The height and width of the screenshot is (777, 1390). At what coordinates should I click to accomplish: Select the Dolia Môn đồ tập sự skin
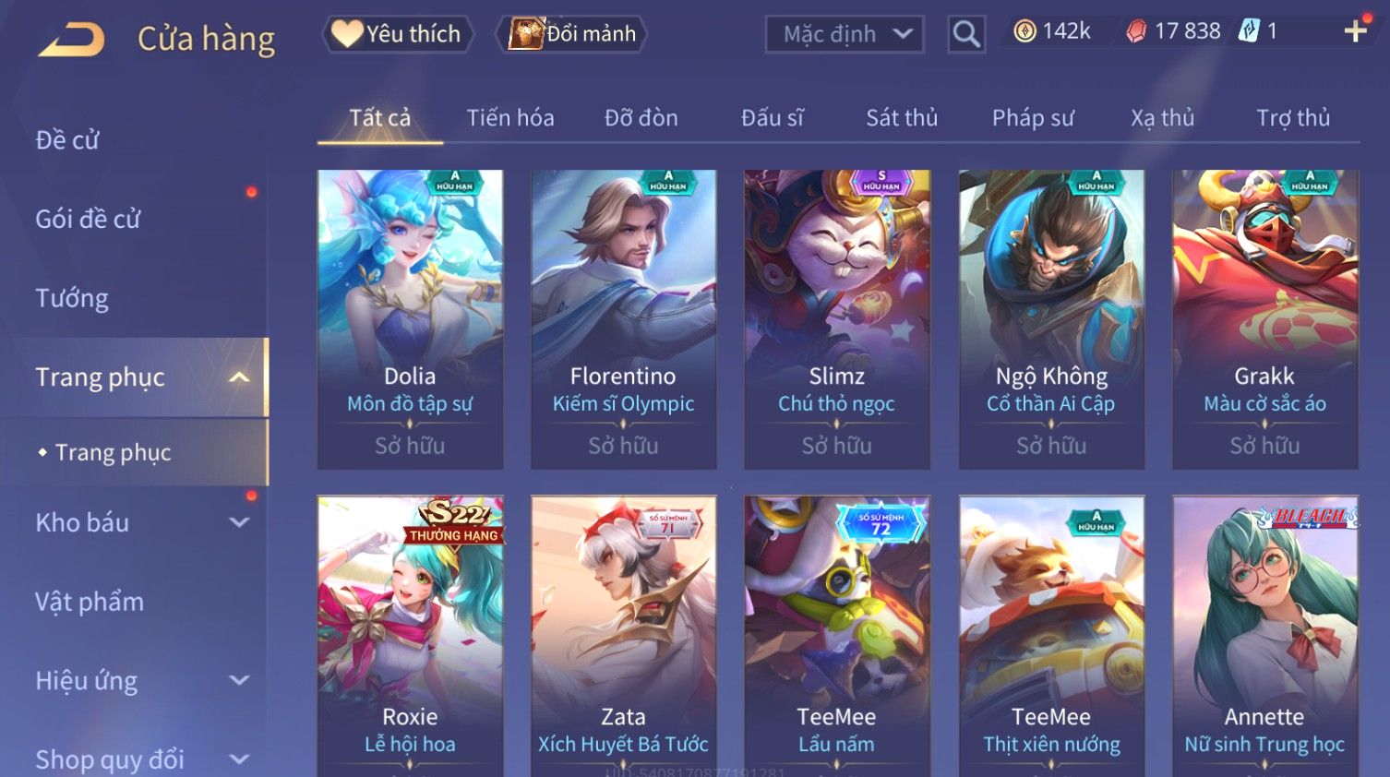pyautogui.click(x=410, y=319)
